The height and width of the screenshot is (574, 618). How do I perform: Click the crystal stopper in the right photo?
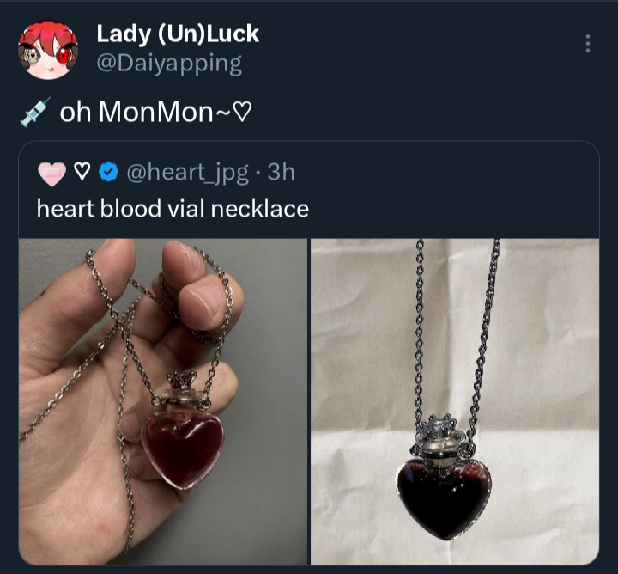coord(439,425)
